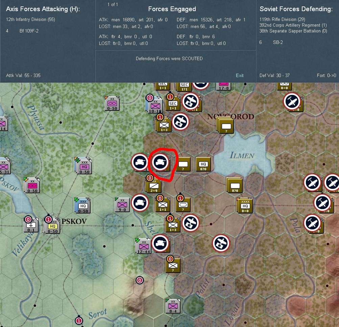
Task: Select the 5-31 infantry stack
Action: (x=5, y=166)
